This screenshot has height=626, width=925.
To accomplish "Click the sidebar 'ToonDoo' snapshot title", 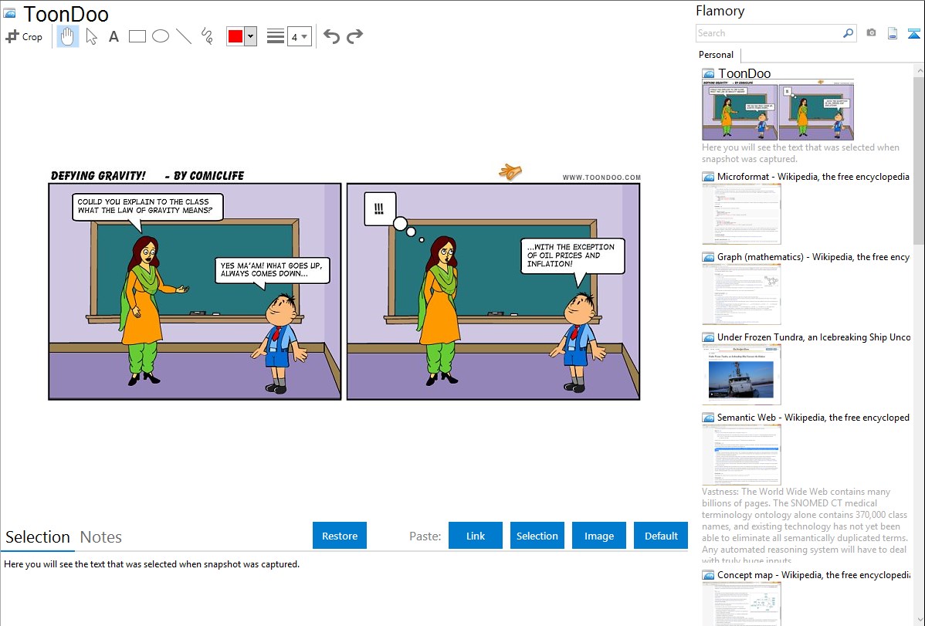I will (x=744, y=73).
